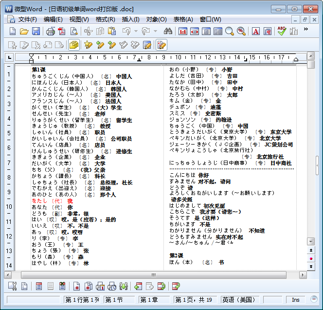Undo the last action
The image size is (323, 310).
tap(126, 31)
